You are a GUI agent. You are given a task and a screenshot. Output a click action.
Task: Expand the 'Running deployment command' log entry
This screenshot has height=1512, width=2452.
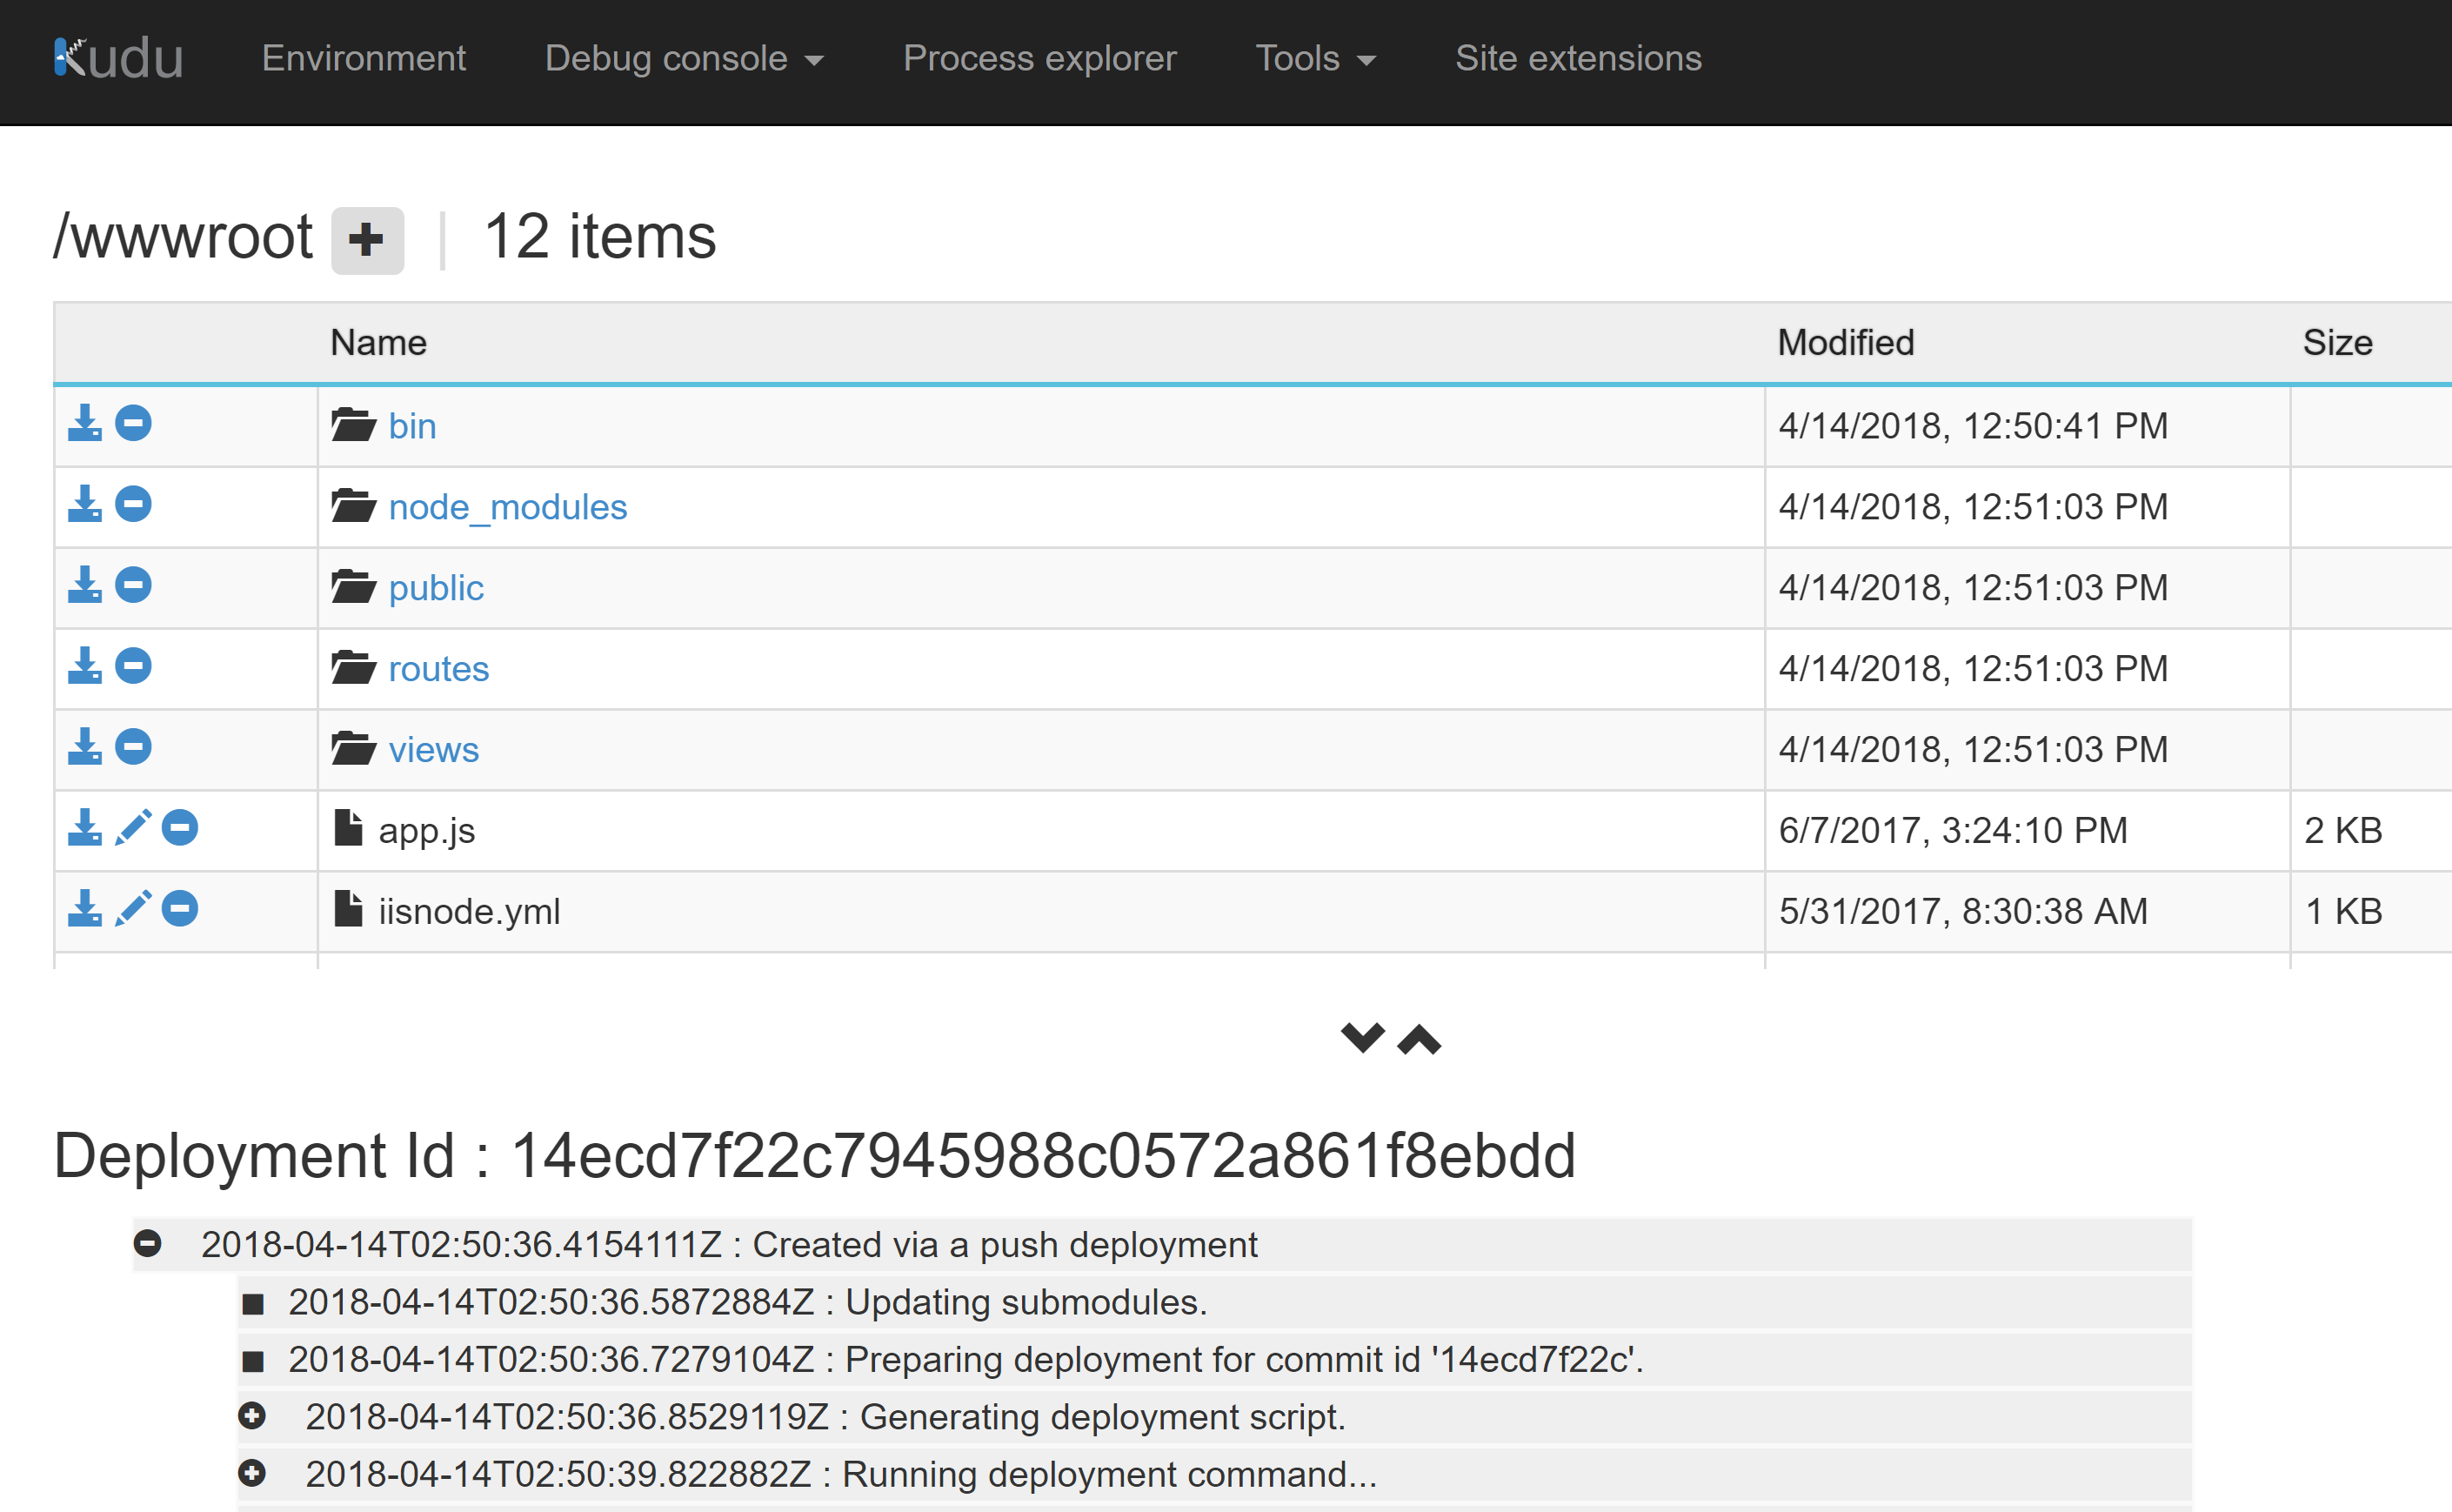(253, 1473)
